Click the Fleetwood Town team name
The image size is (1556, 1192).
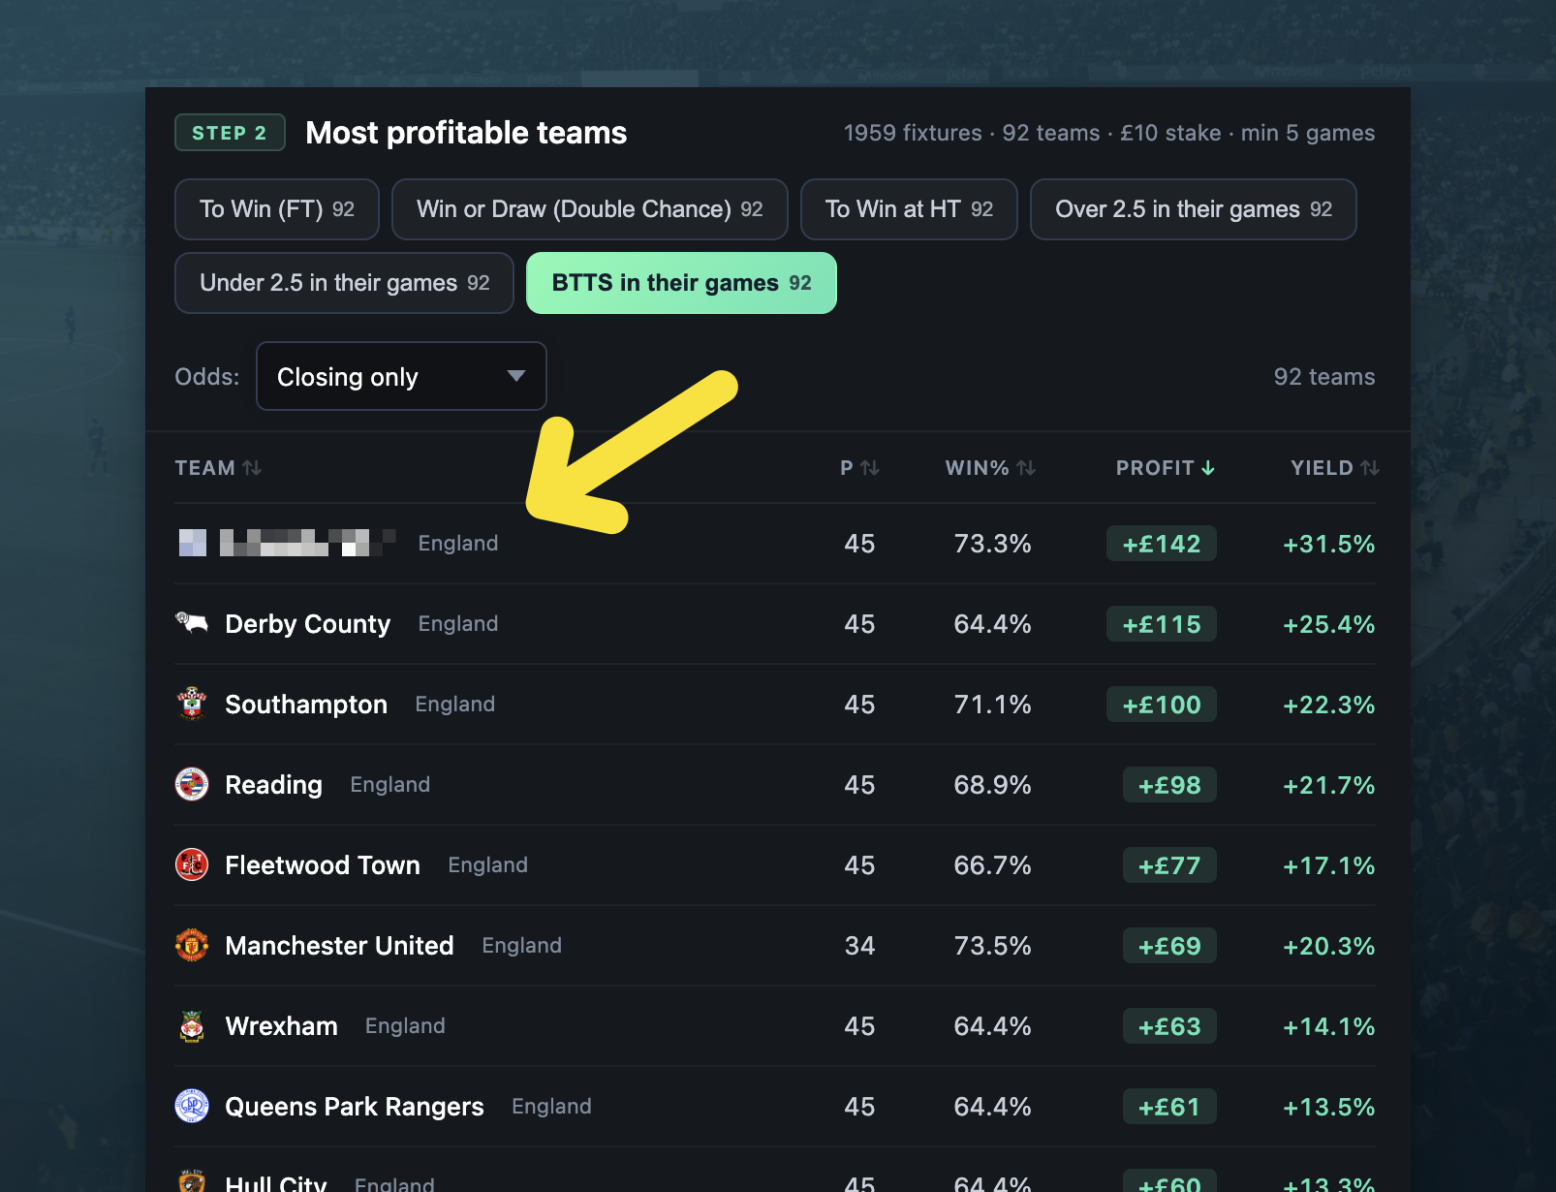coord(323,865)
